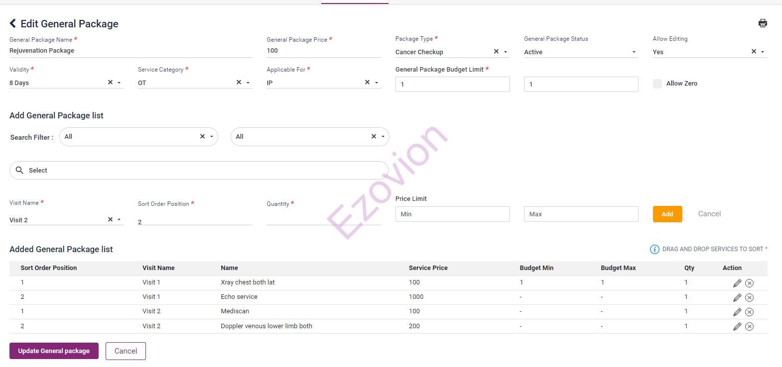Focus the Price Limit Min field
Viewport: 782px width, 367px height.
(x=452, y=214)
